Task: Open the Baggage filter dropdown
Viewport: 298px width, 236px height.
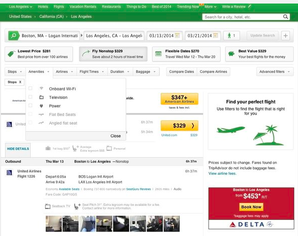Action: (x=146, y=72)
